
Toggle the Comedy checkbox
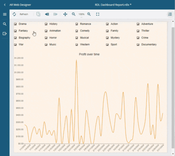tap(77, 31)
